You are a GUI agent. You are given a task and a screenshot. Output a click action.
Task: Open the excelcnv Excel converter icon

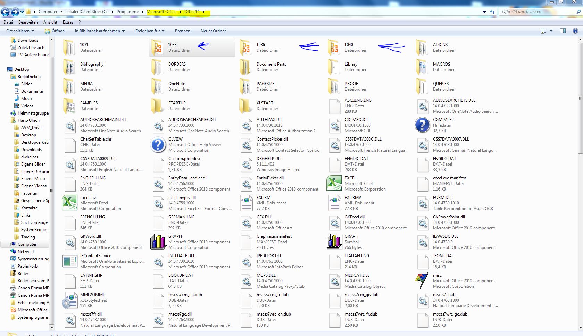tap(69, 203)
